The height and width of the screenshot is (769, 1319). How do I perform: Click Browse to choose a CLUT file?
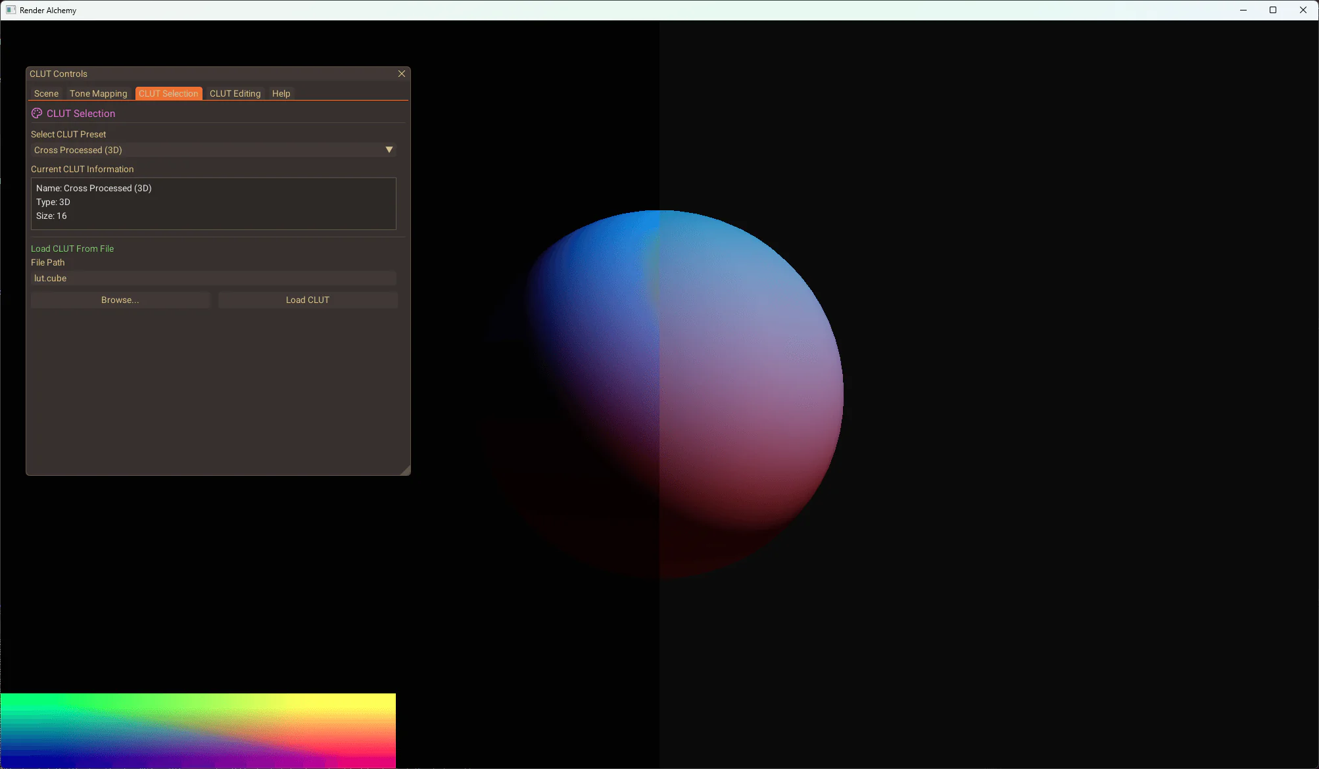(120, 300)
